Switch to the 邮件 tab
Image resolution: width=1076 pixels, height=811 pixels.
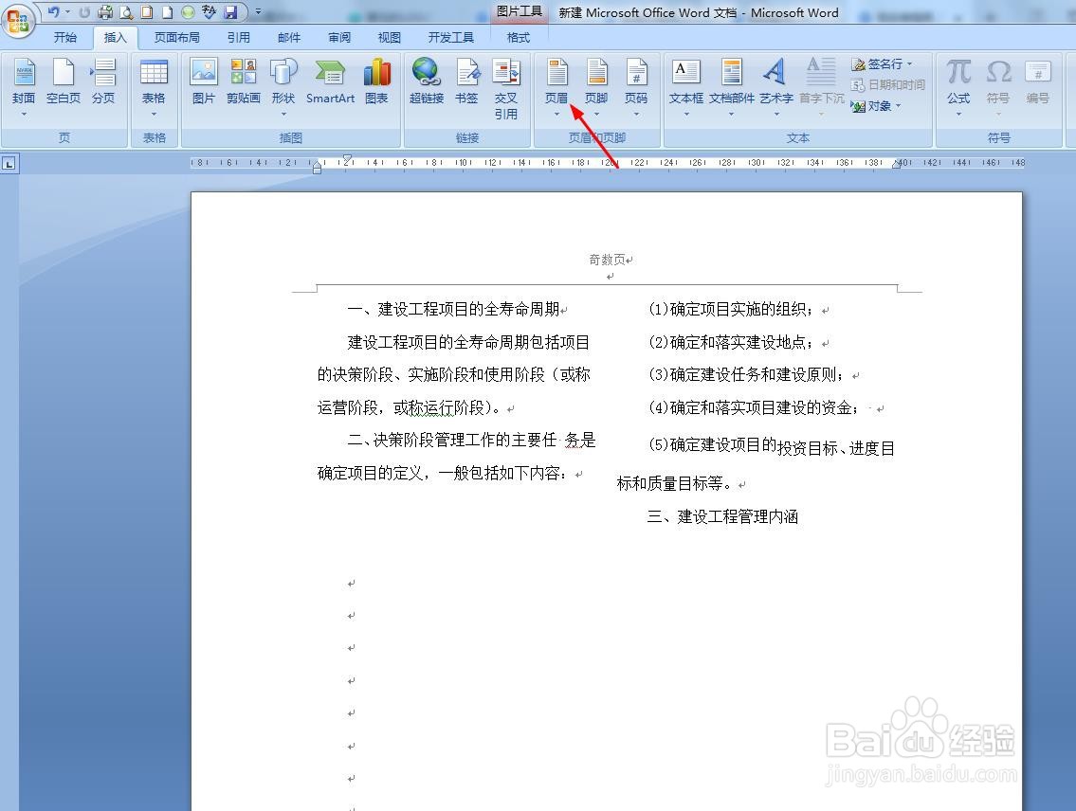pos(289,38)
